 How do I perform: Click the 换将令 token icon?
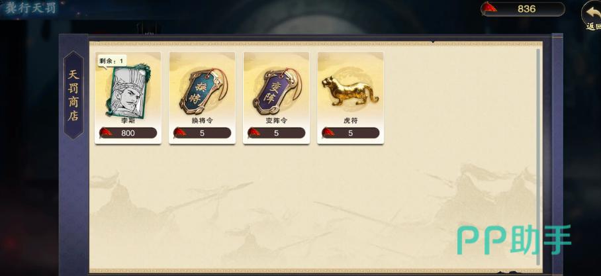click(203, 91)
